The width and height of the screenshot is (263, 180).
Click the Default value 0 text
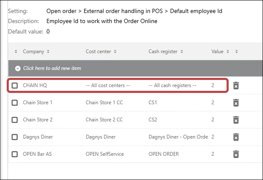pos(48,31)
